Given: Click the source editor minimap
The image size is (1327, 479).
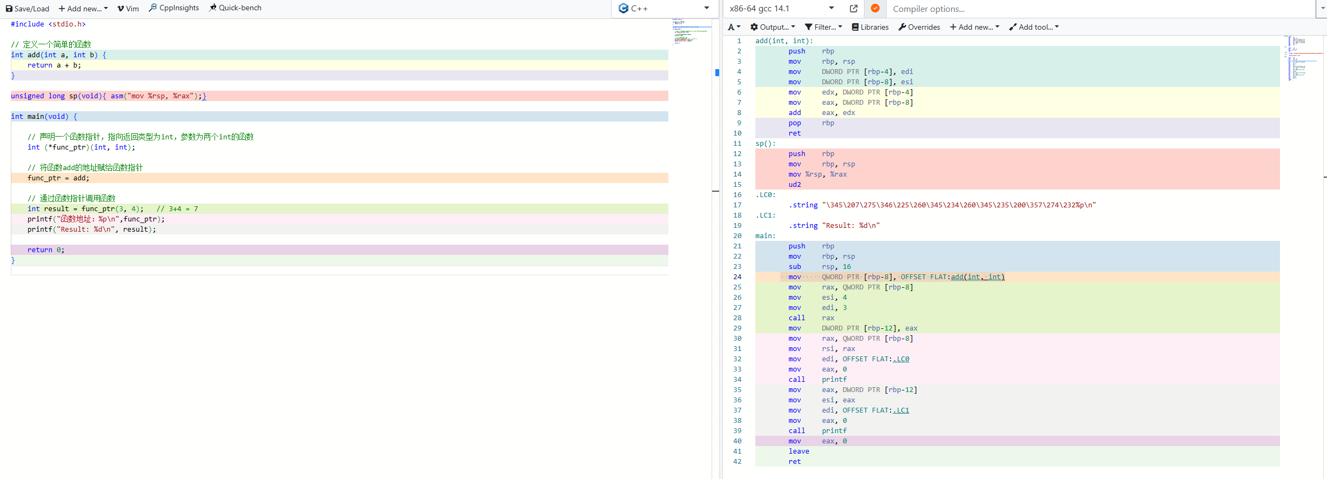Looking at the screenshot, I should pyautogui.click(x=692, y=31).
